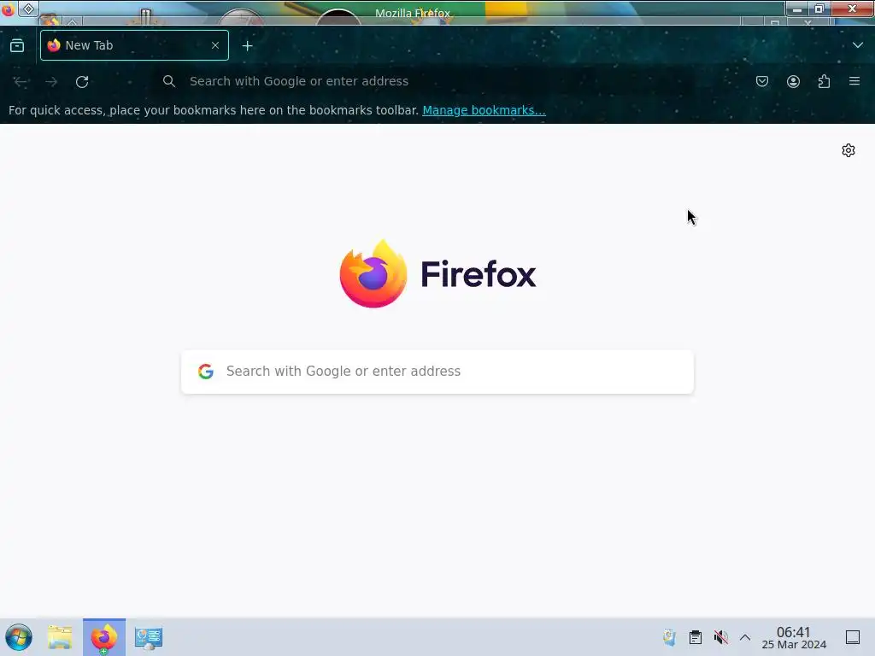The width and height of the screenshot is (875, 656).
Task: Save the page to Pocket
Action: pyautogui.click(x=761, y=81)
